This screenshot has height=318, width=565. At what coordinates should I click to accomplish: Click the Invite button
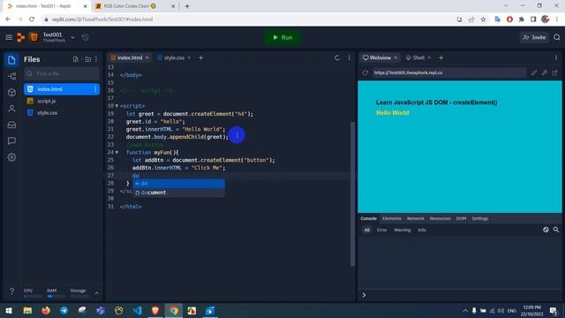pyautogui.click(x=534, y=37)
